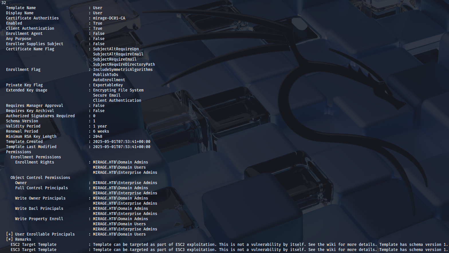
Task: Click the 2048 minimum RSA key length
Action: pyautogui.click(x=97, y=136)
